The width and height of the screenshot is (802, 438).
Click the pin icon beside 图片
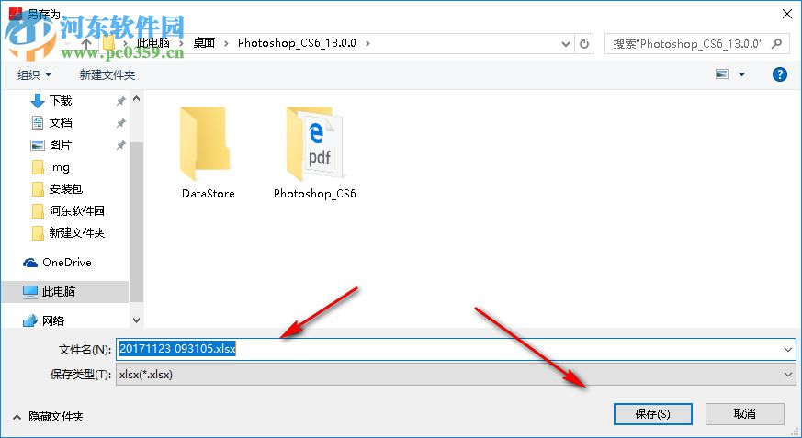pyautogui.click(x=120, y=145)
